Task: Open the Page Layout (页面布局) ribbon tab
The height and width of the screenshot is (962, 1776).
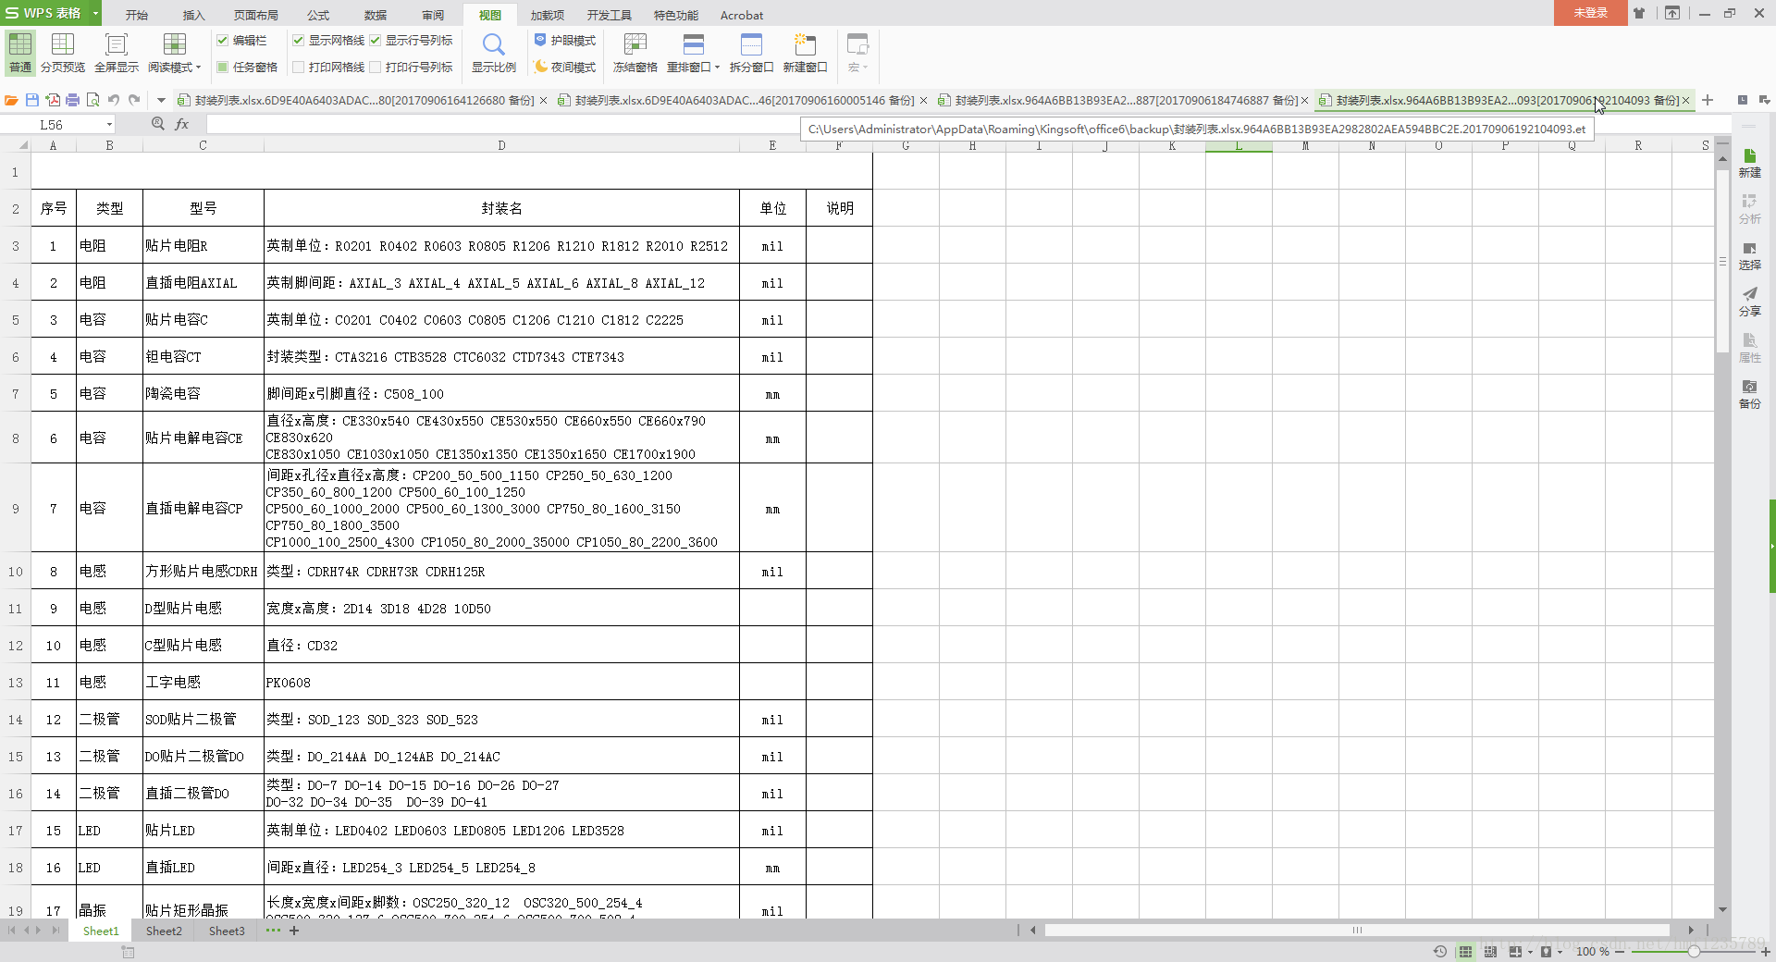Action: (x=256, y=15)
